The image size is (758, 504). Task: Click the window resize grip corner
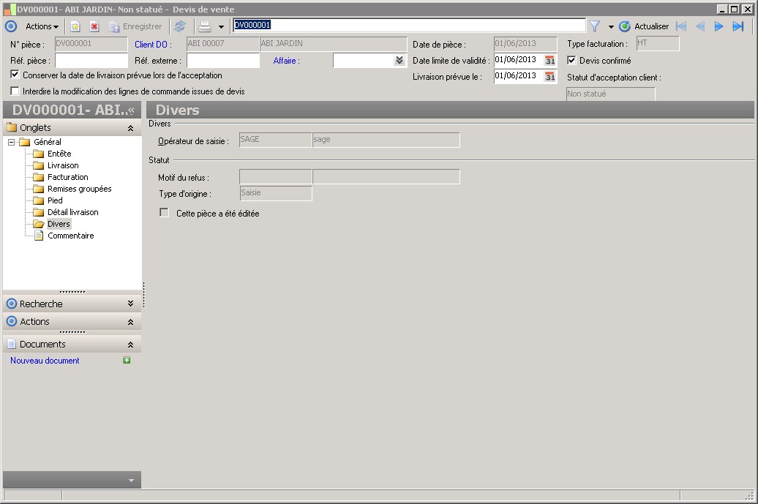(x=750, y=495)
